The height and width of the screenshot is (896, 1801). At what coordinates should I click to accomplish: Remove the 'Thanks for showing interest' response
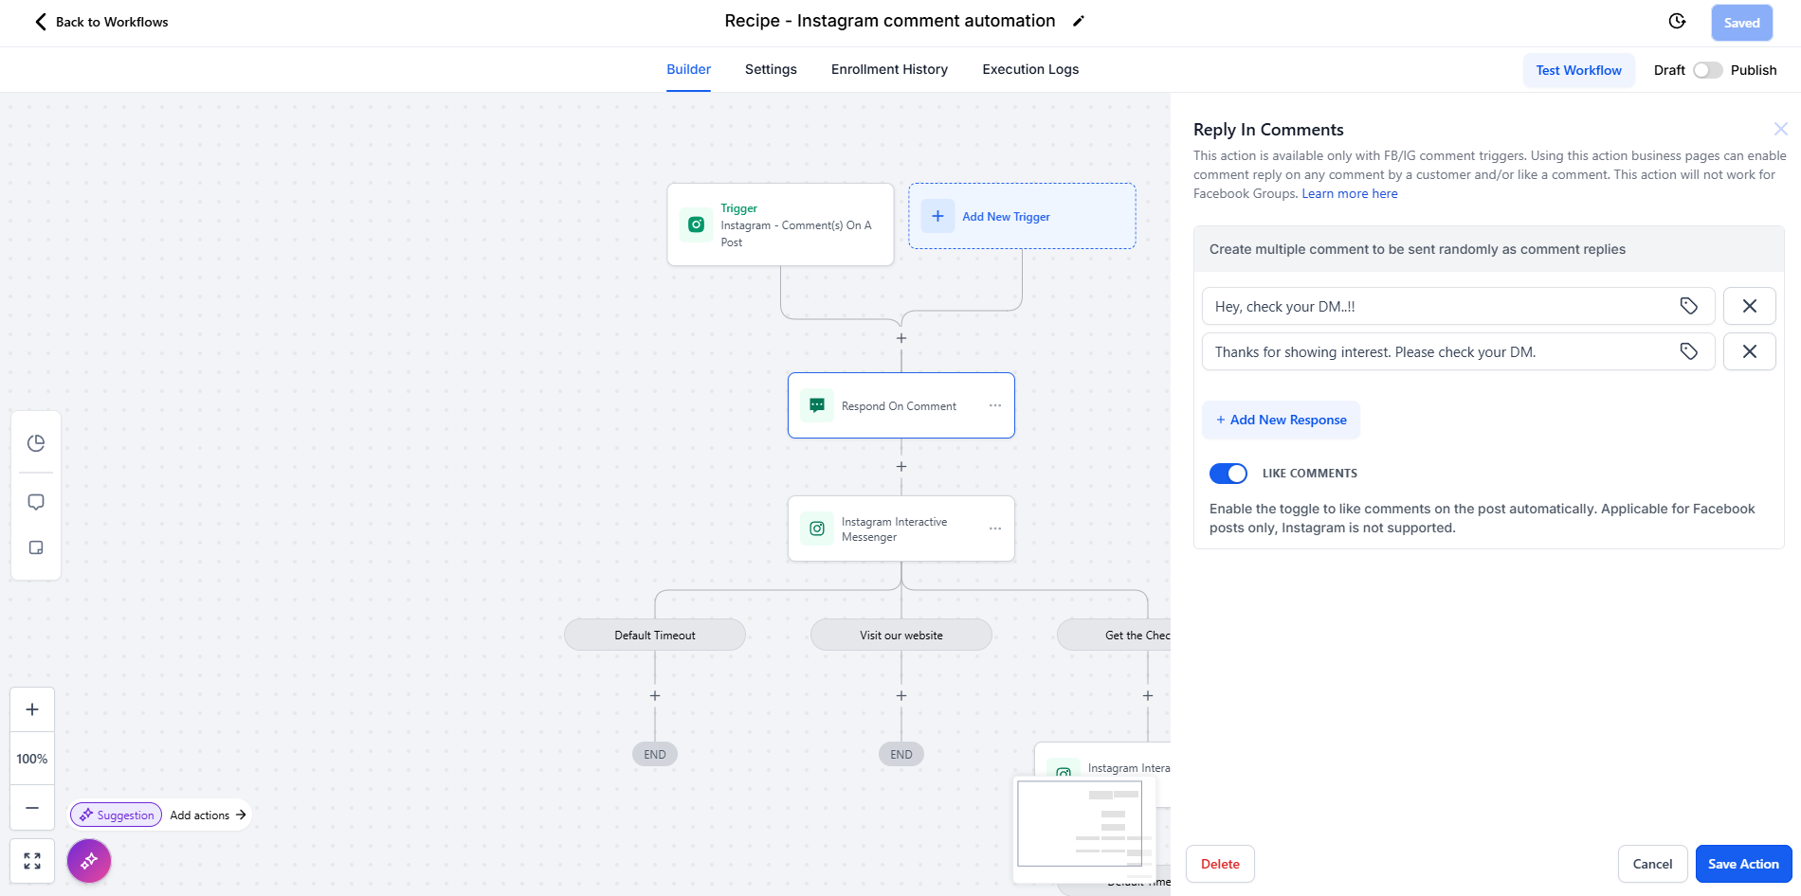1749,351
